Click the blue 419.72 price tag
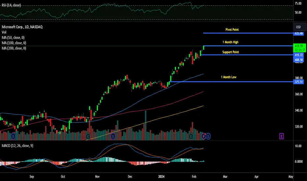The image size is (307, 181). [x=298, y=55]
